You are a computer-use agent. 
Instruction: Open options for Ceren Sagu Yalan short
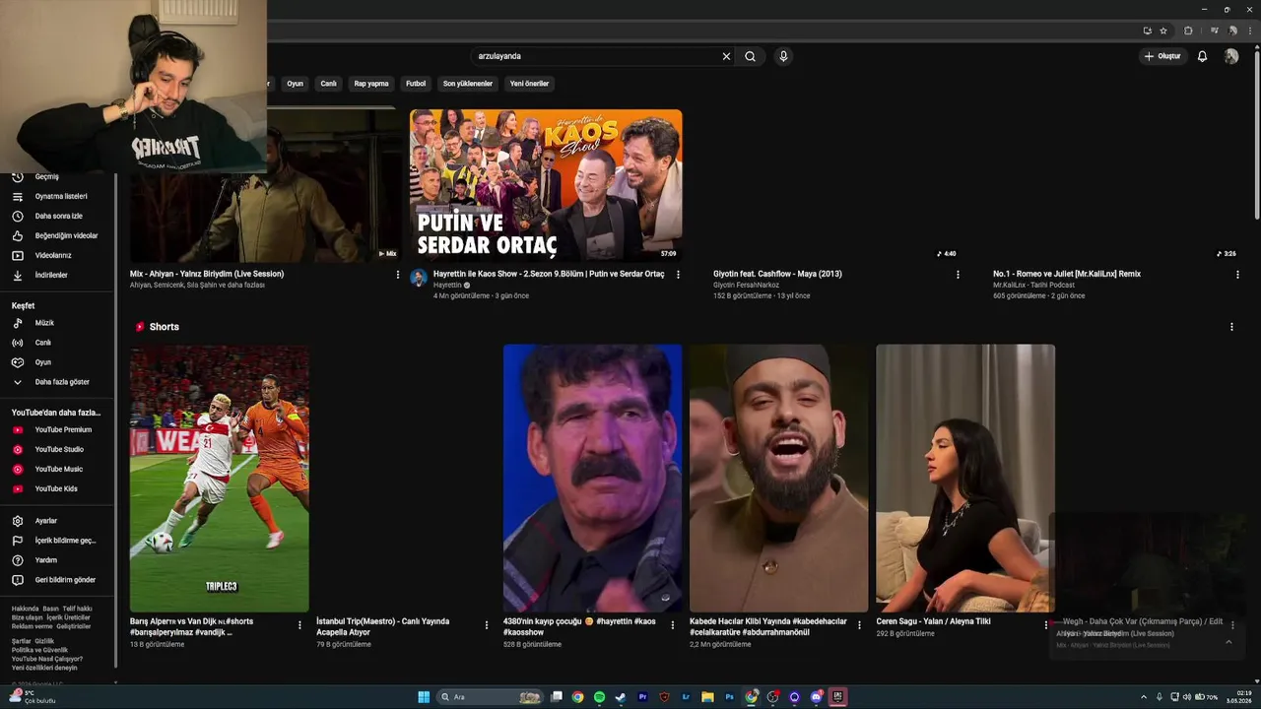pyautogui.click(x=1046, y=625)
